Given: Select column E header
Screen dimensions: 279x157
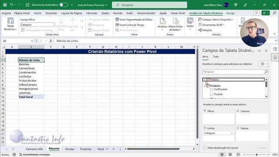Looking at the screenshot, I should [77, 47].
